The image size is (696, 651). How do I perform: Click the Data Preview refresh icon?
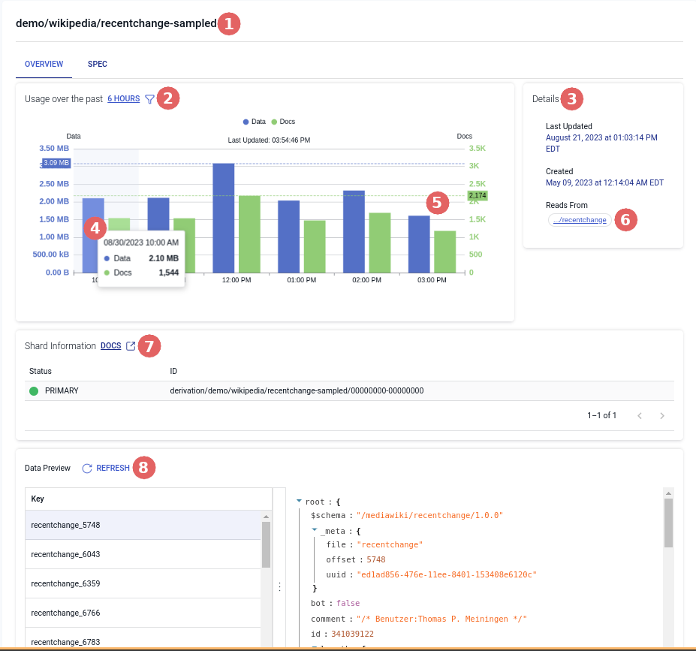(87, 469)
